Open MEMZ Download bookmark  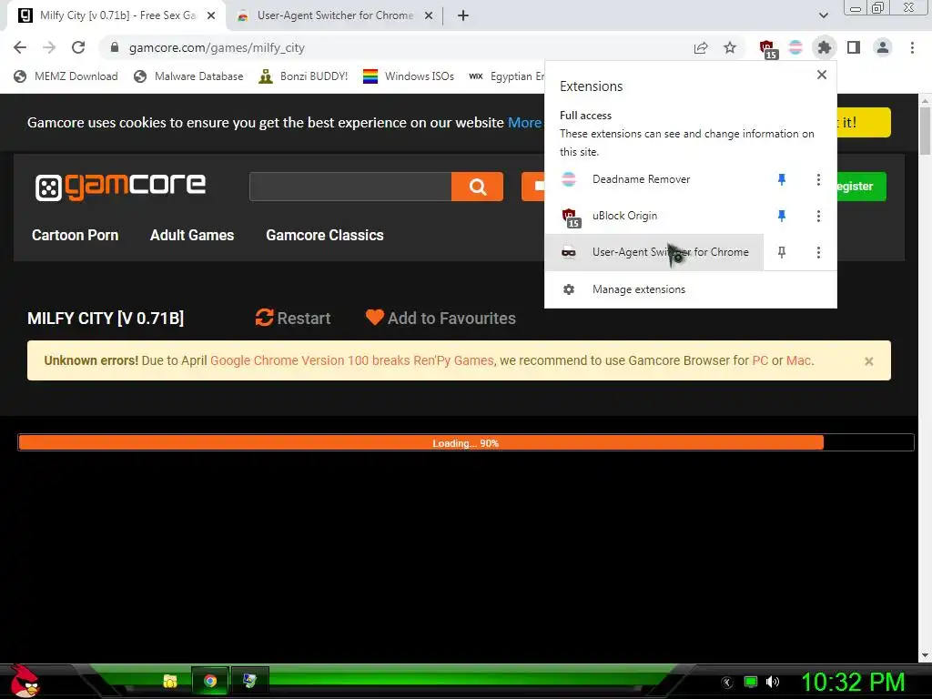click(x=66, y=76)
